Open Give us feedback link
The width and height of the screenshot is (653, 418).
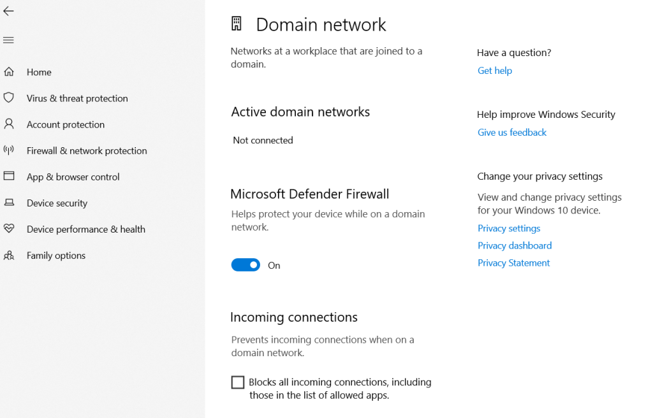coord(512,133)
